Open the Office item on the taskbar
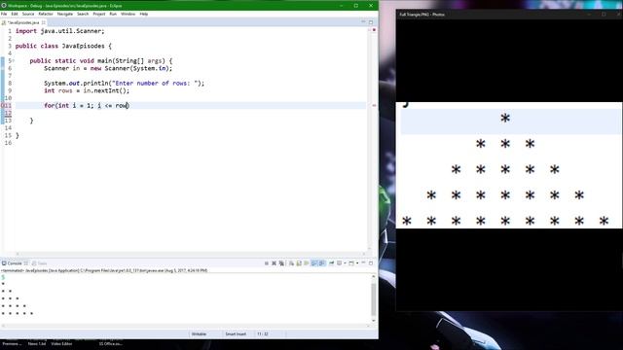This screenshot has height=350, width=623. [x=110, y=343]
